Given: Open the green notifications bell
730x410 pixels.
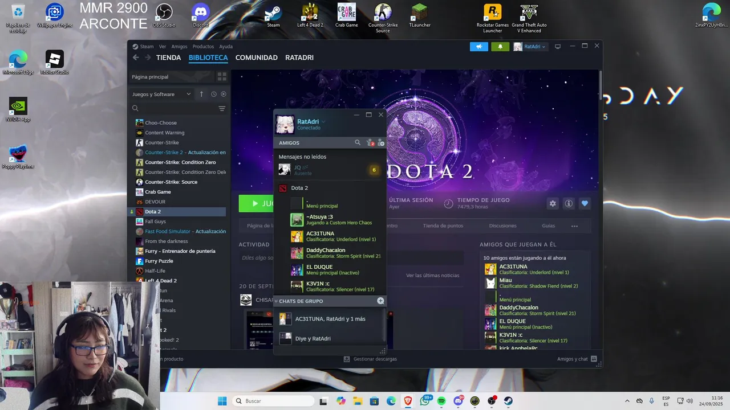Looking at the screenshot, I should point(500,47).
